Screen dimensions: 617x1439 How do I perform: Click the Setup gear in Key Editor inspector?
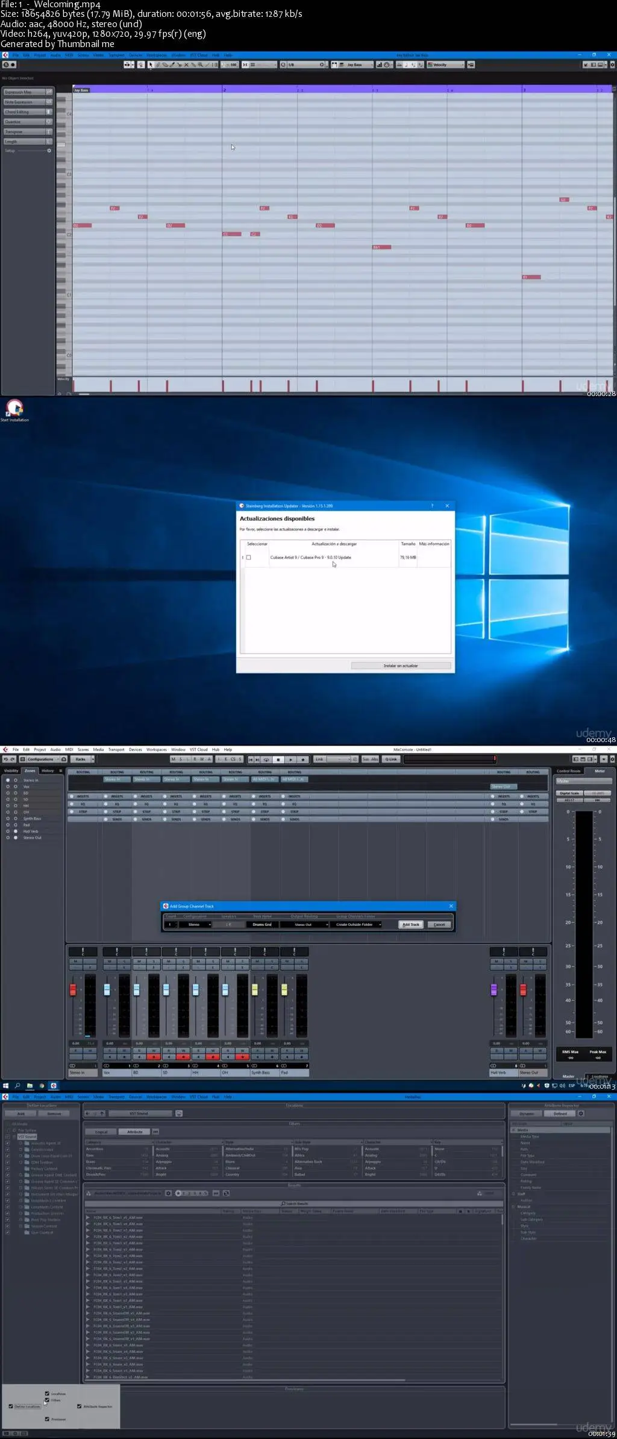tap(49, 151)
